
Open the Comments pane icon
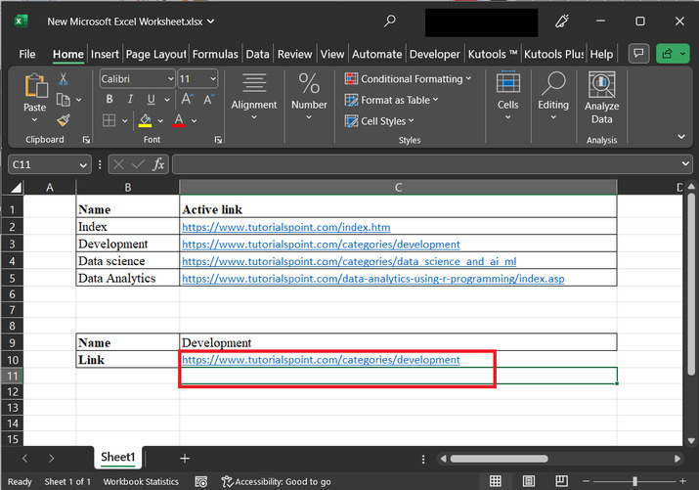[x=638, y=54]
